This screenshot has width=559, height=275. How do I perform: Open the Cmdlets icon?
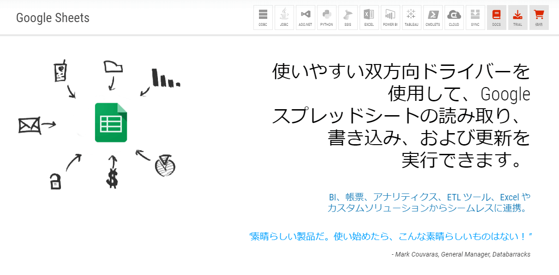coord(433,18)
